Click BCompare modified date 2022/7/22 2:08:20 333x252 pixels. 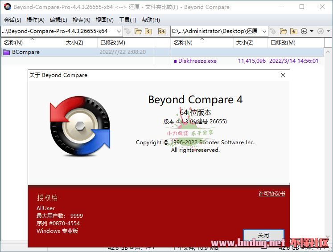pyautogui.click(x=123, y=52)
